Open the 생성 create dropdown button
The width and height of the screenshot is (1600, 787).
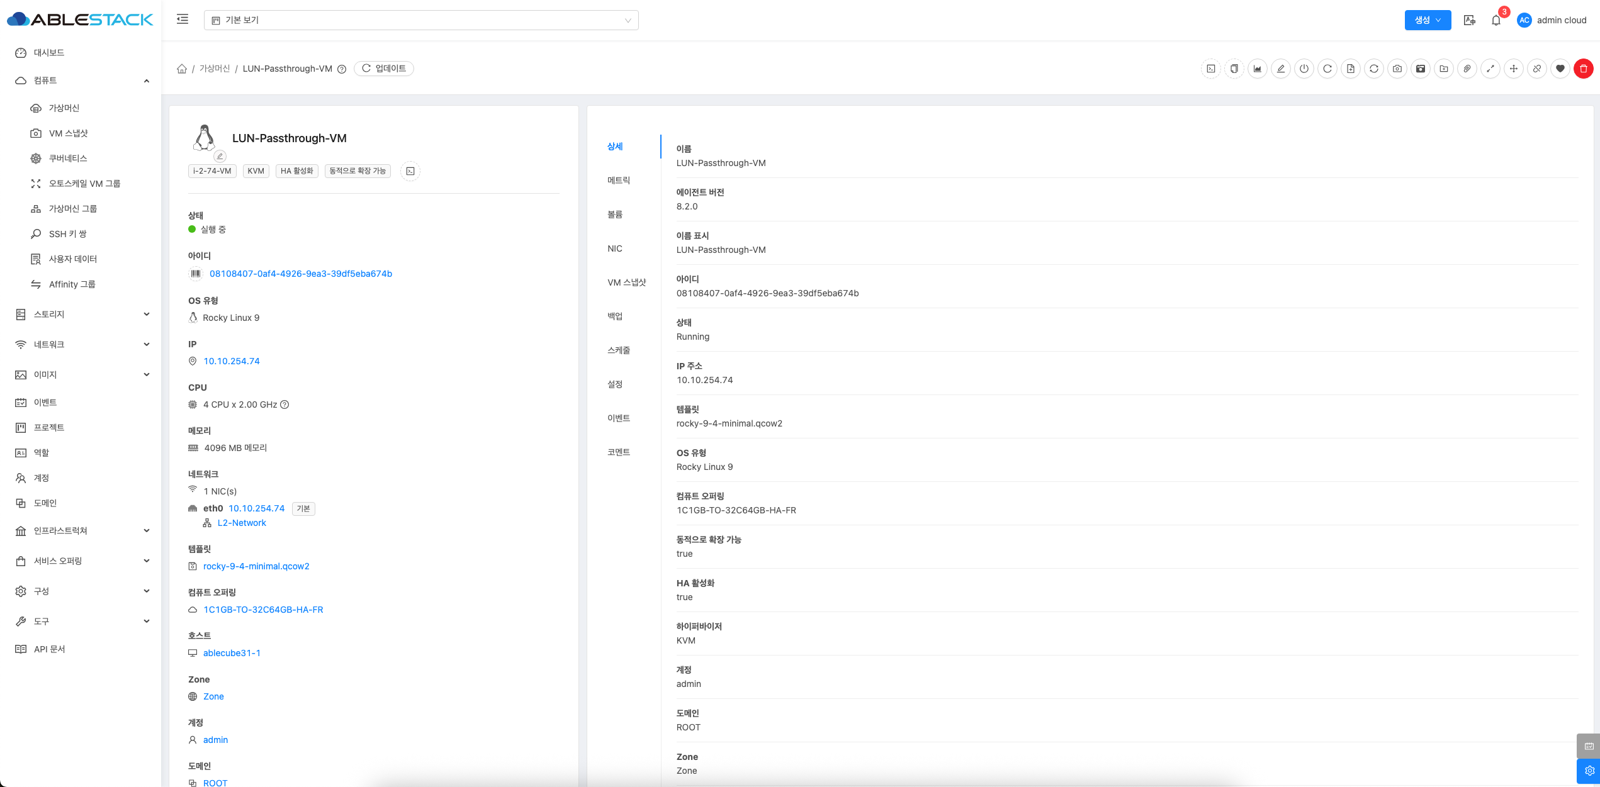(x=1427, y=20)
